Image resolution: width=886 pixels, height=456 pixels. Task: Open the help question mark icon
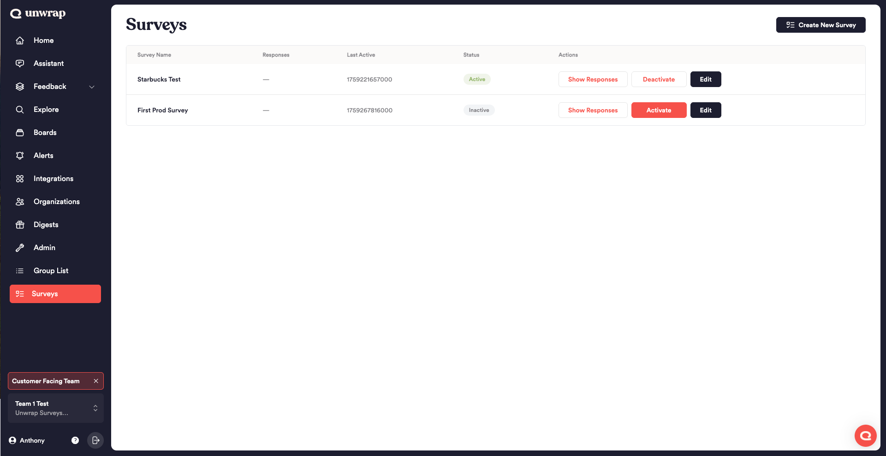coord(75,440)
